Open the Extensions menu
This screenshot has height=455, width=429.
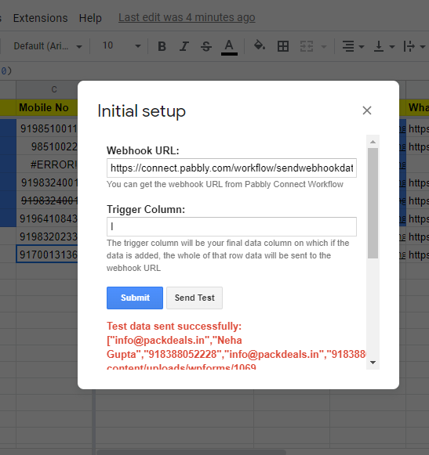[x=41, y=18]
